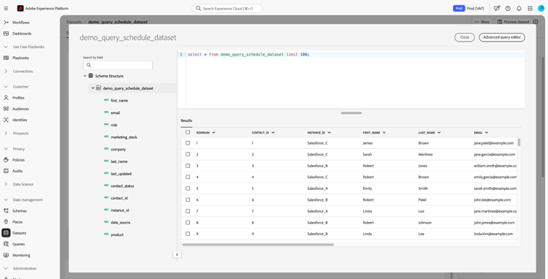Screen dimensions: 548x279
Task: Open the apps grid switcher icon
Action: [x=530, y=8]
